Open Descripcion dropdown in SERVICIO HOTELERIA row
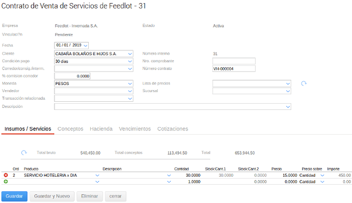The height and width of the screenshot is (203, 352). pos(169,176)
